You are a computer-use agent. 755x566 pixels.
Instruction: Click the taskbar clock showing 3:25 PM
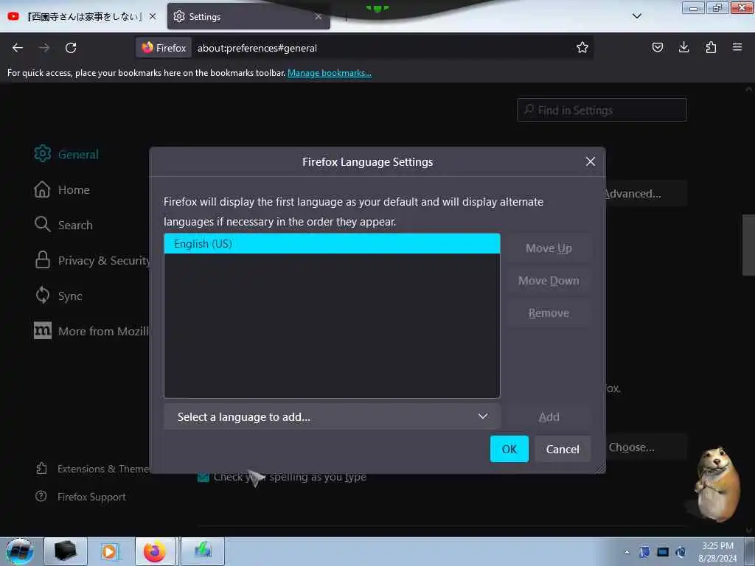coord(717,552)
